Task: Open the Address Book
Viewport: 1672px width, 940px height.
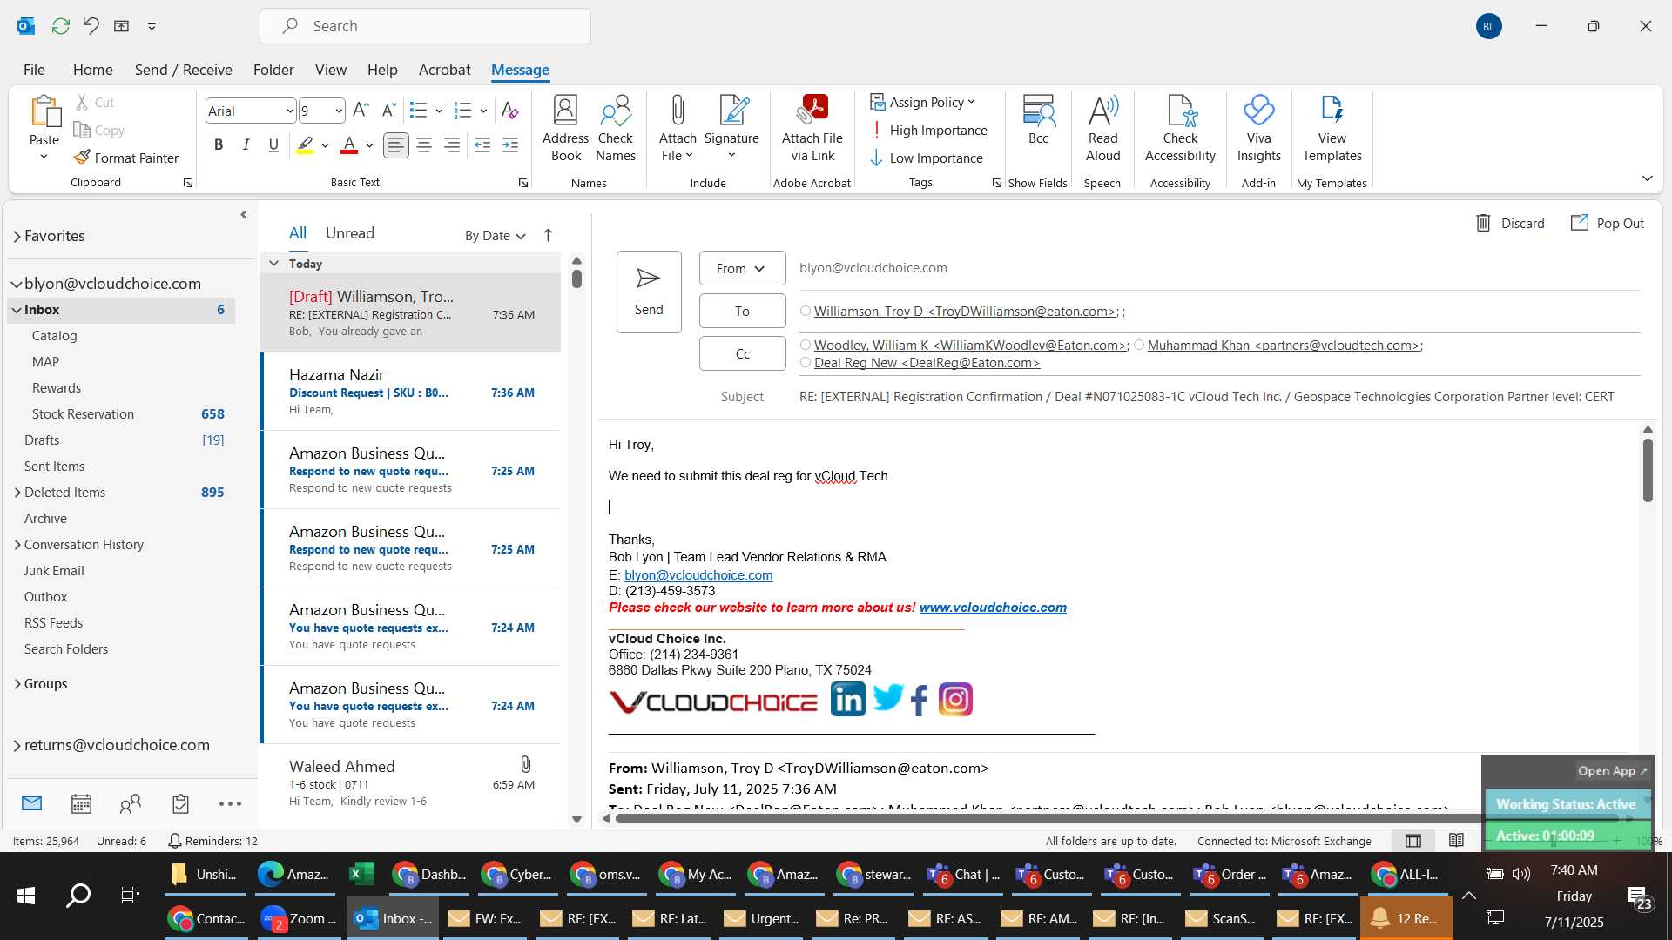Action: tap(565, 129)
